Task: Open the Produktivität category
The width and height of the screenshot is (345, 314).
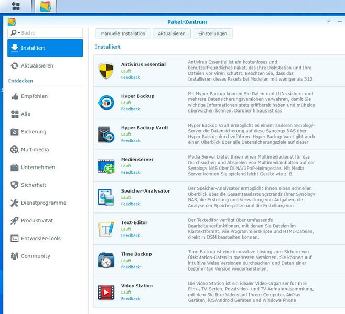Action: point(45,221)
